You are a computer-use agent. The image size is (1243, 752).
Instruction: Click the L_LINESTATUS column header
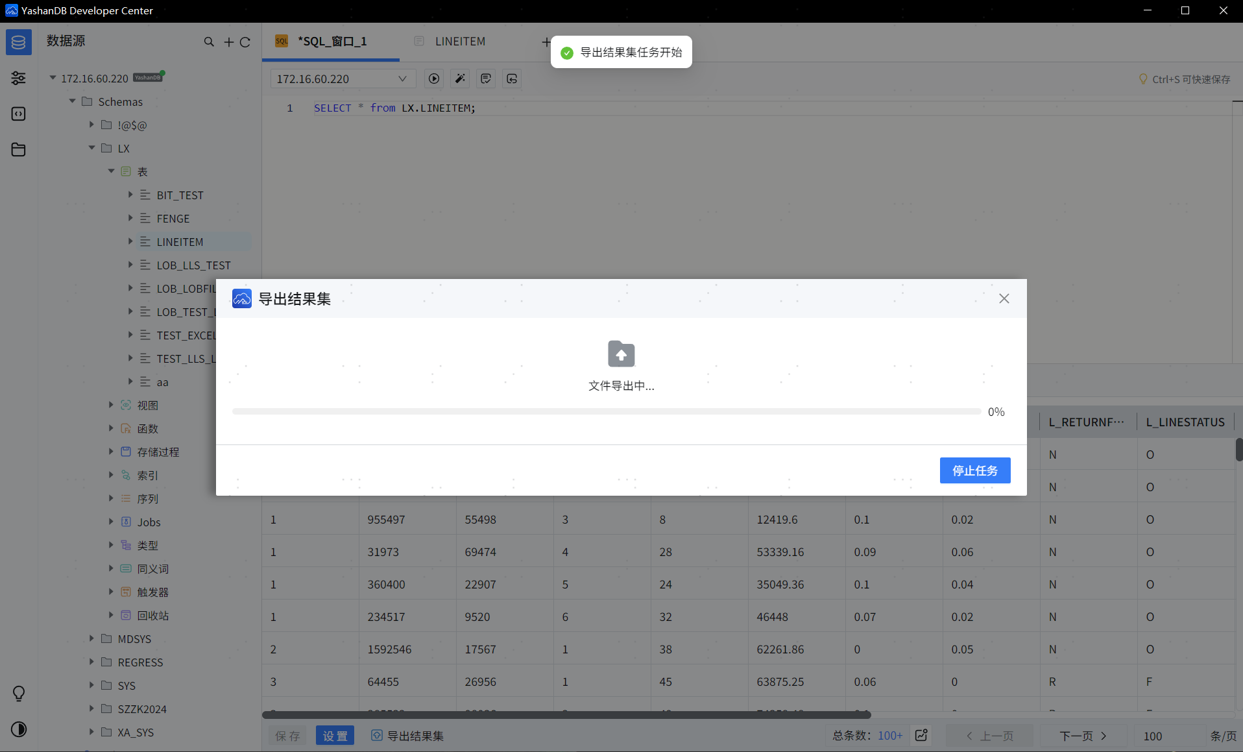click(x=1185, y=422)
